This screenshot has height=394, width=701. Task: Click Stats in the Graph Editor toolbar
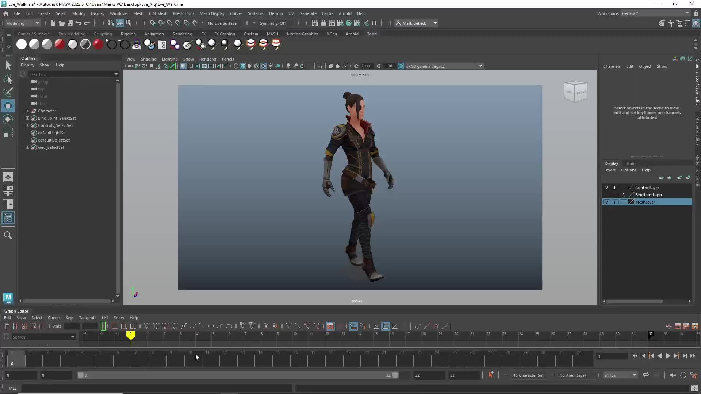(x=56, y=326)
